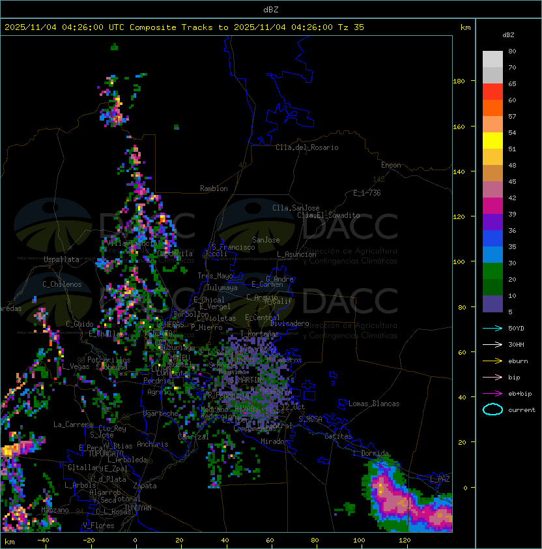Select the purple 36-39 dBZ swatch
542x549 pixels.
pos(492,222)
